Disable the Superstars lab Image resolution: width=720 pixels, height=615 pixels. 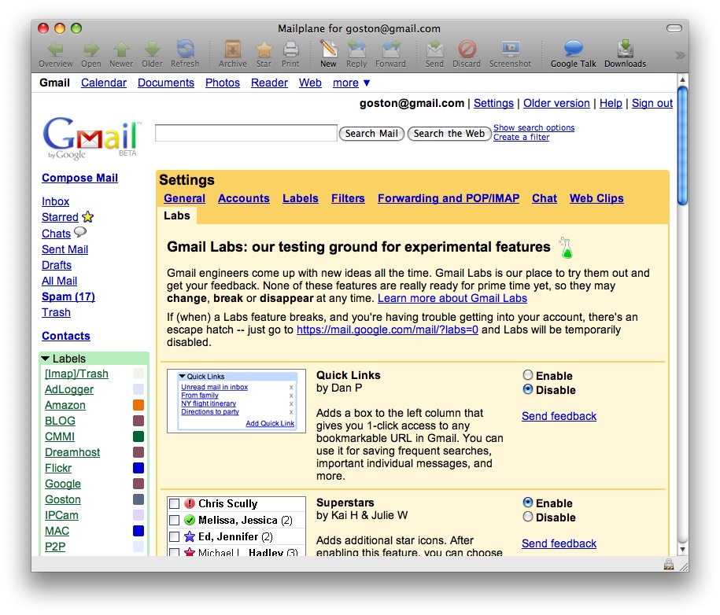pyautogui.click(x=528, y=517)
